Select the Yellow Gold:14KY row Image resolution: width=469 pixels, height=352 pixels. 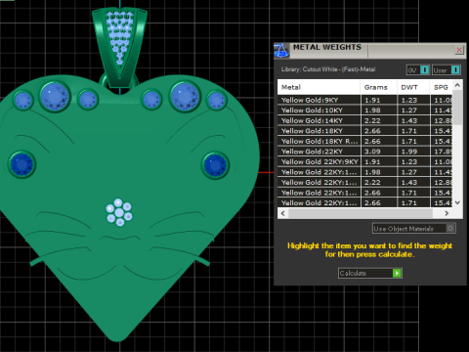(365, 120)
